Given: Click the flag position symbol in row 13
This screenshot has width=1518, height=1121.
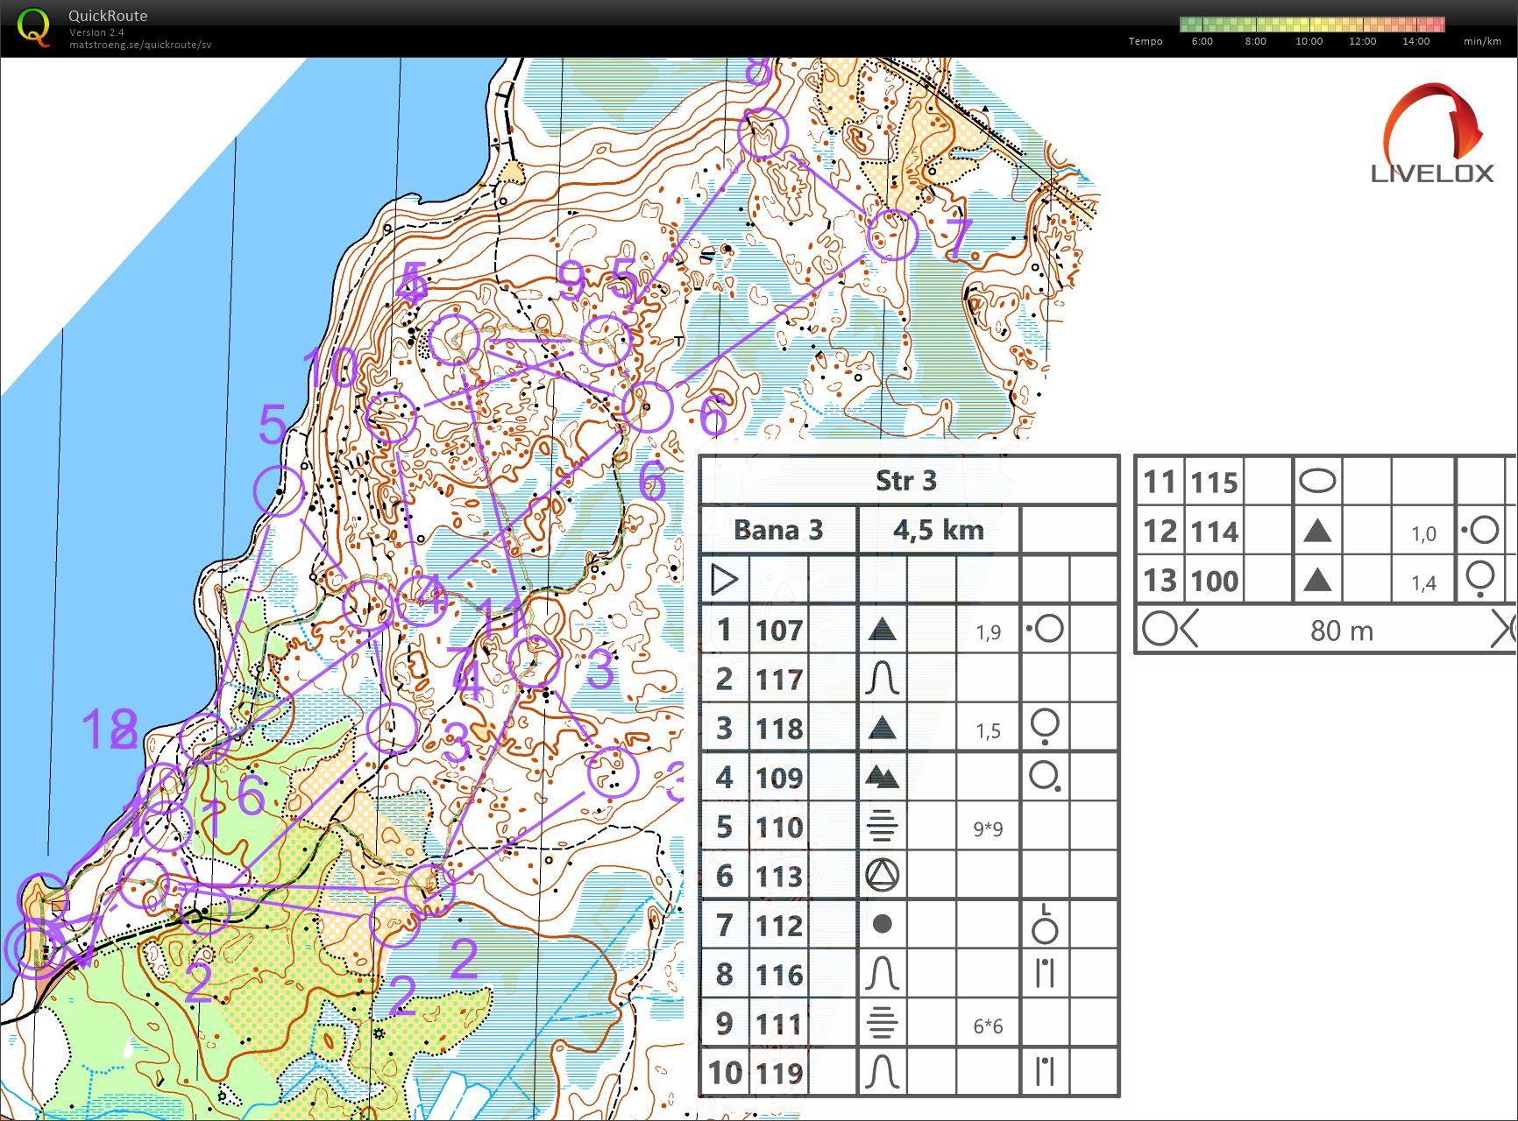Looking at the screenshot, I should 1480,579.
